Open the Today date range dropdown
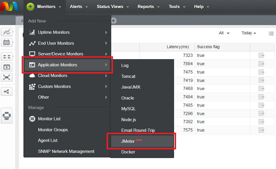This screenshot has width=276, height=169. click(x=249, y=33)
